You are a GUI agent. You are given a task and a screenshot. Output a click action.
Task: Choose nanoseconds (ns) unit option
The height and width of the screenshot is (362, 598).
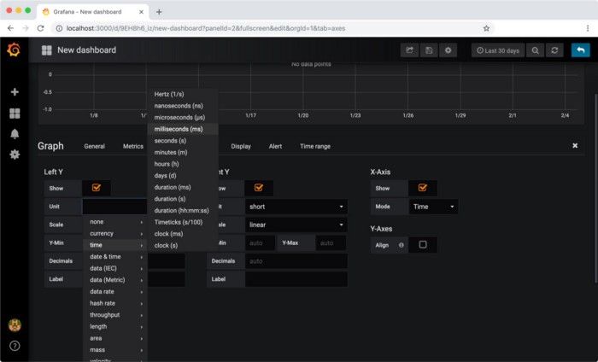(183, 106)
